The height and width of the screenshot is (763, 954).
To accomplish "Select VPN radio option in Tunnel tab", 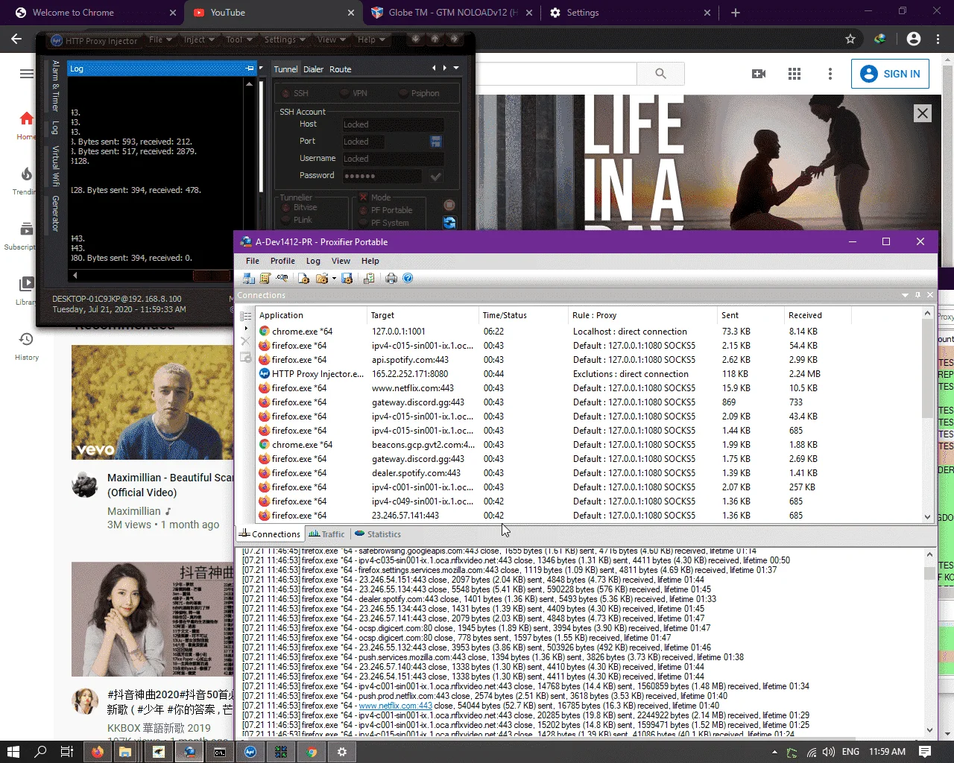I will coord(353,93).
